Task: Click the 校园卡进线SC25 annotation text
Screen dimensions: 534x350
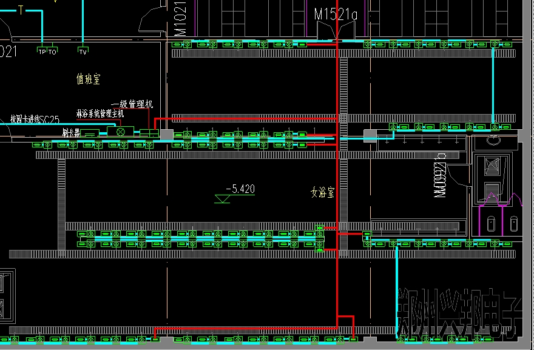Action: [35, 119]
